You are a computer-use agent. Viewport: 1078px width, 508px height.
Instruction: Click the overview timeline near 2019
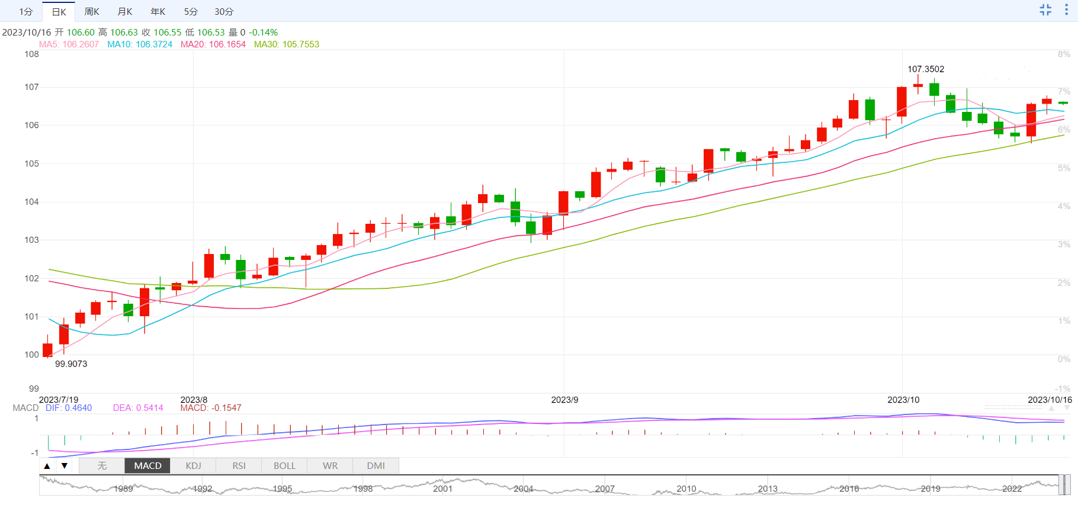931,488
